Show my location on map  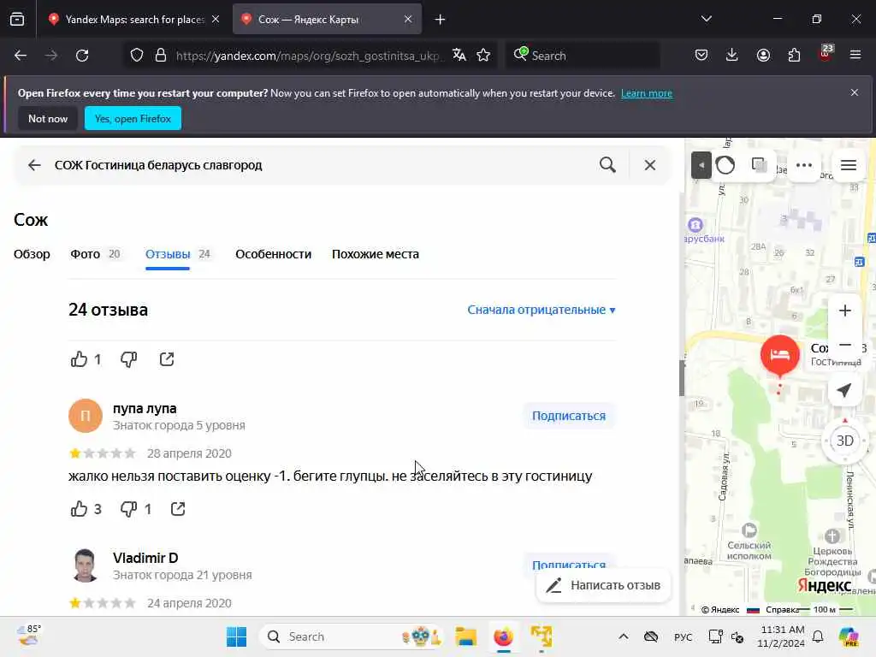[844, 390]
